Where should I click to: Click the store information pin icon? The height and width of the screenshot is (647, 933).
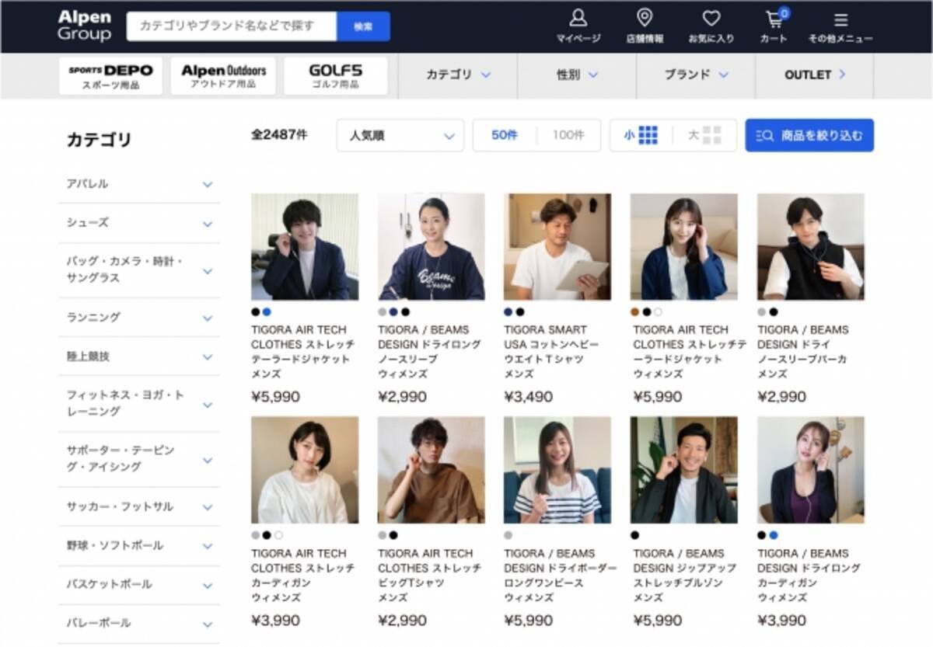[644, 19]
